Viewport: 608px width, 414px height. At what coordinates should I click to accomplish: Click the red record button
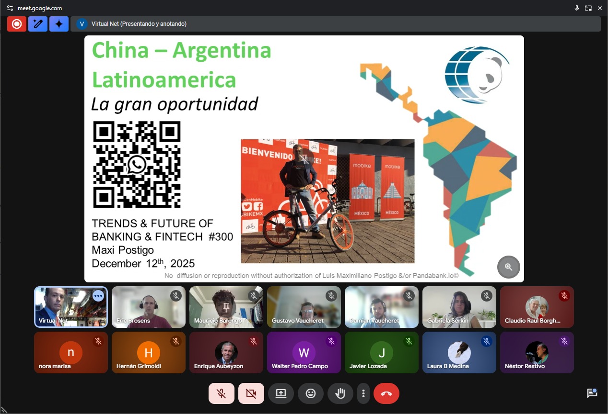pyautogui.click(x=17, y=24)
